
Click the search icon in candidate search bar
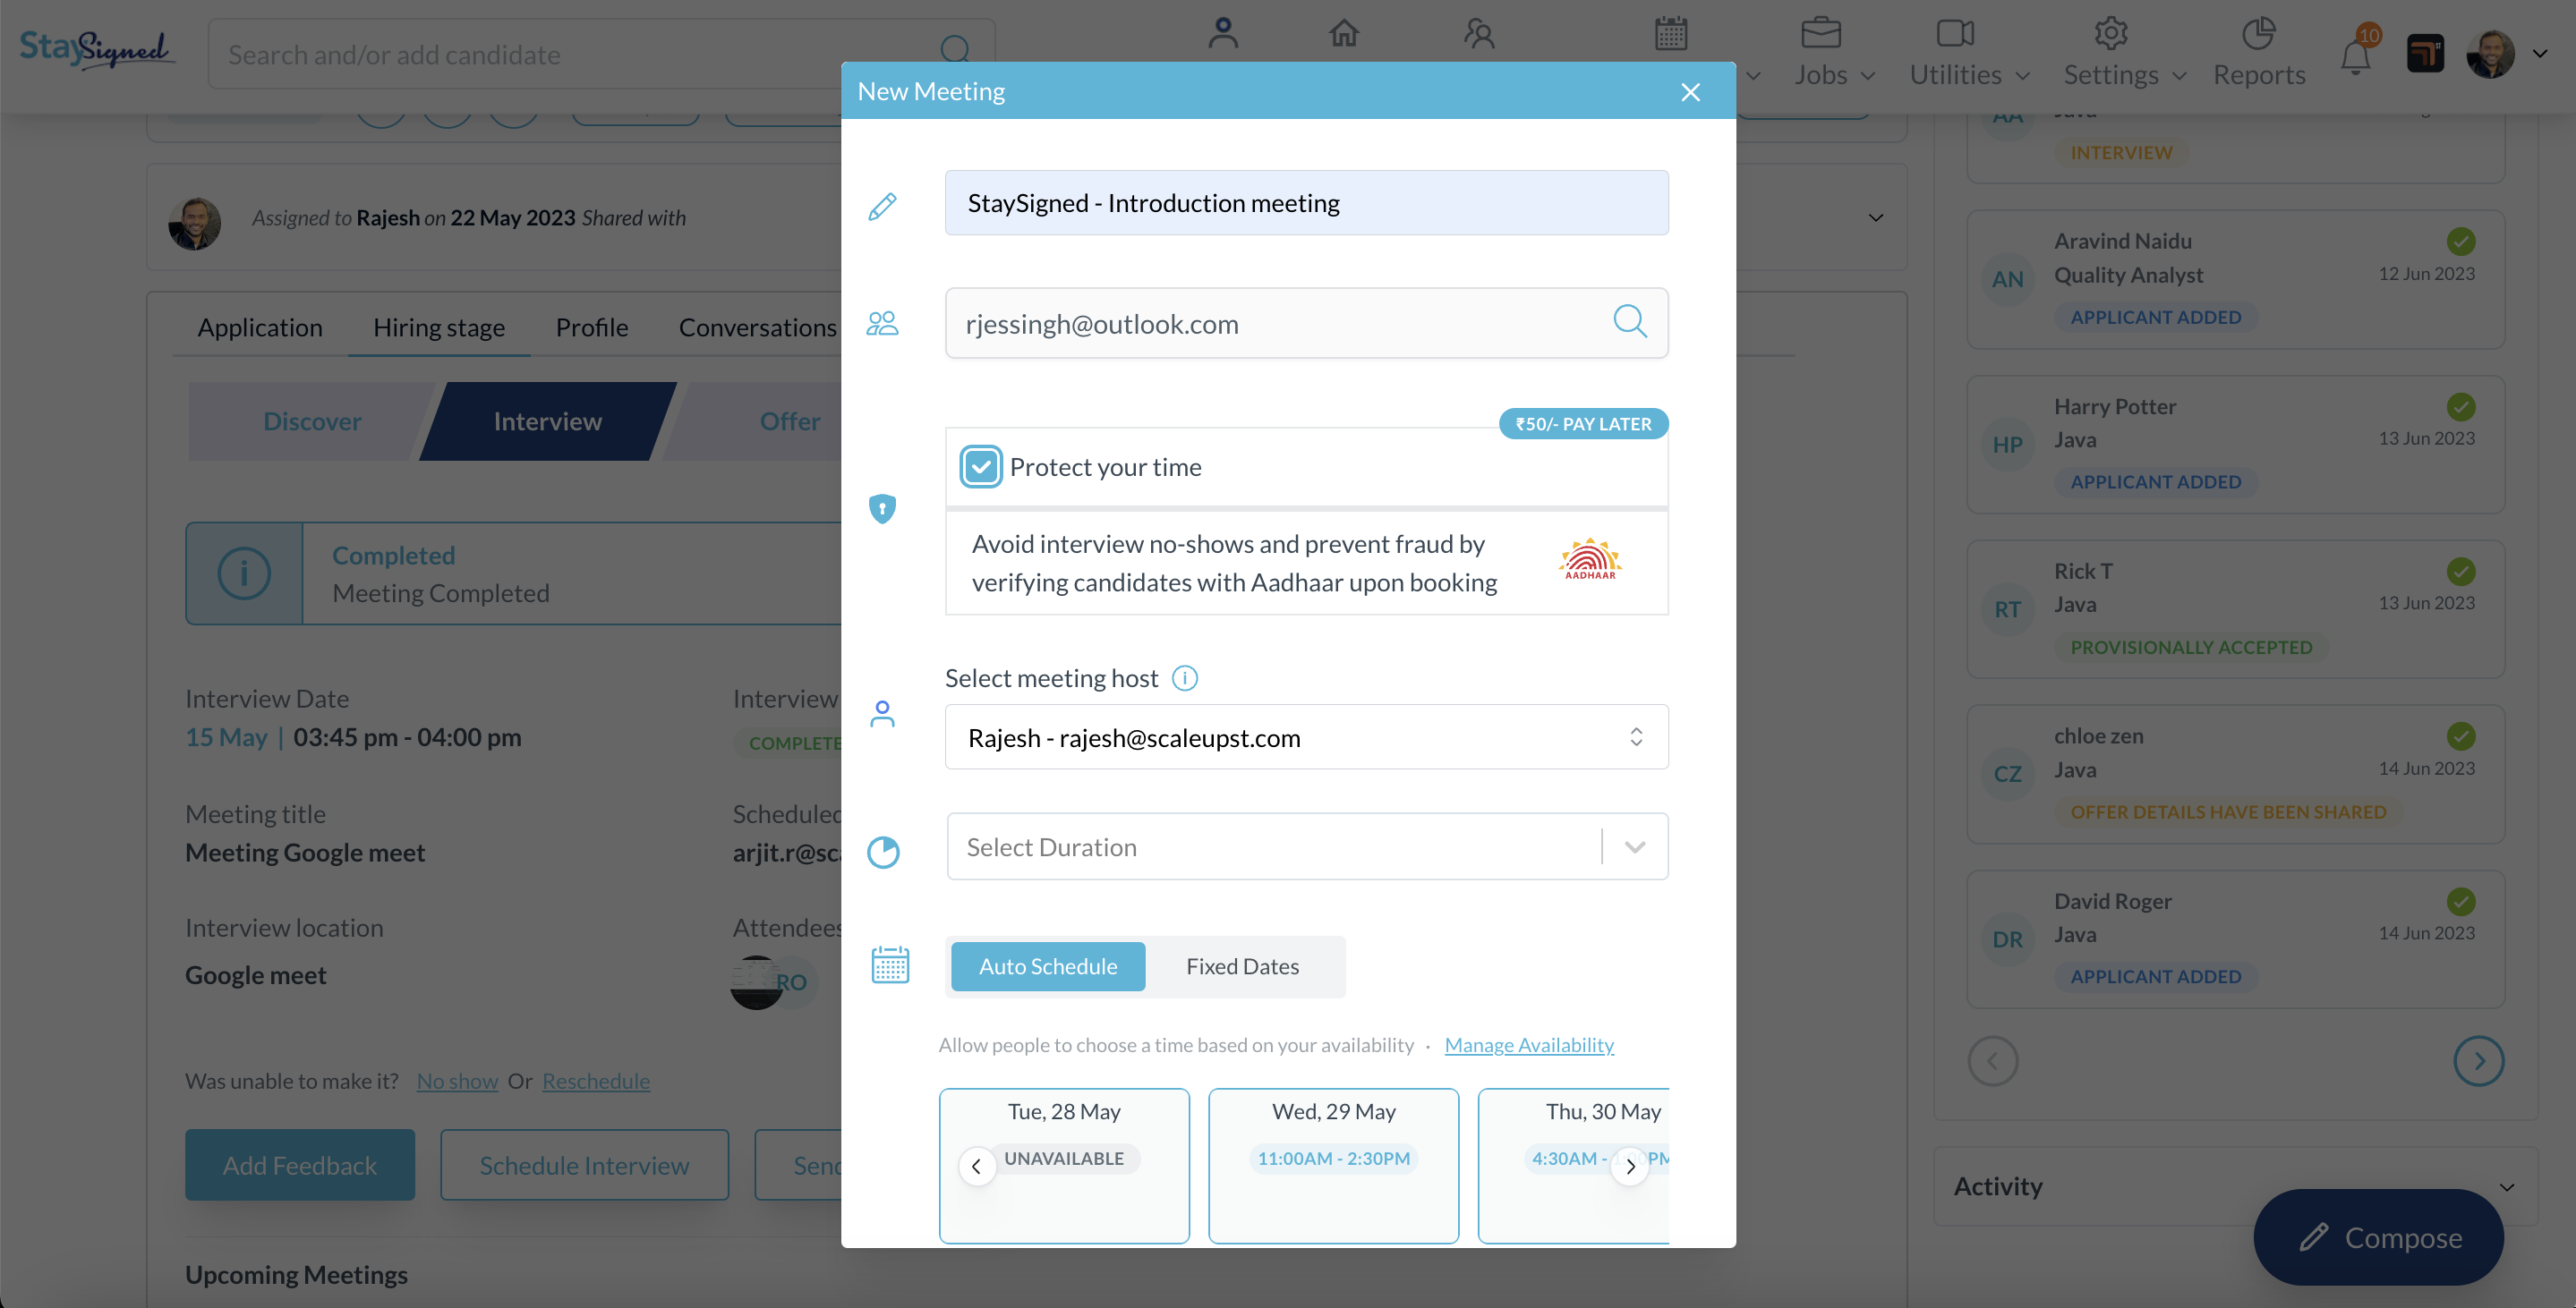(955, 49)
